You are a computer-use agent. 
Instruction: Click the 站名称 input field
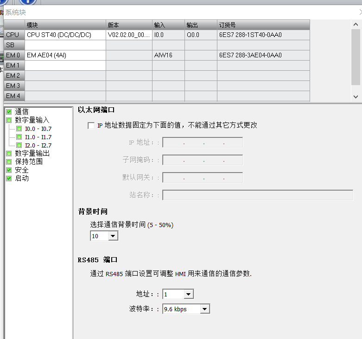[x=258, y=195]
